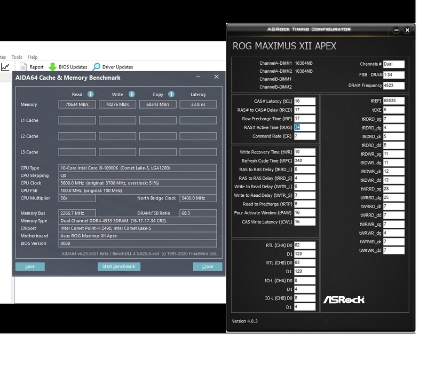Click the tRRD_S input field

coord(305,178)
